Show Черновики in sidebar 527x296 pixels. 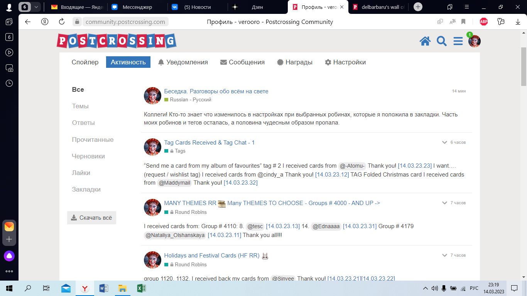(88, 156)
